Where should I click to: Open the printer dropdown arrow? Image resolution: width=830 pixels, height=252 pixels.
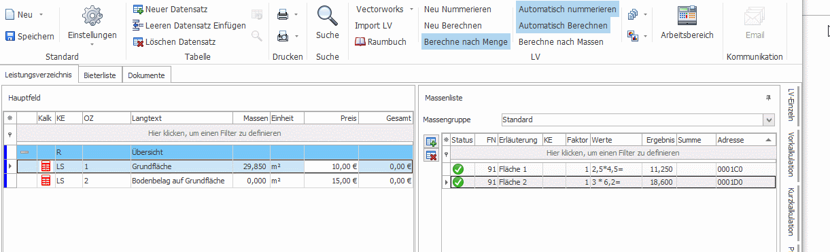tap(296, 14)
